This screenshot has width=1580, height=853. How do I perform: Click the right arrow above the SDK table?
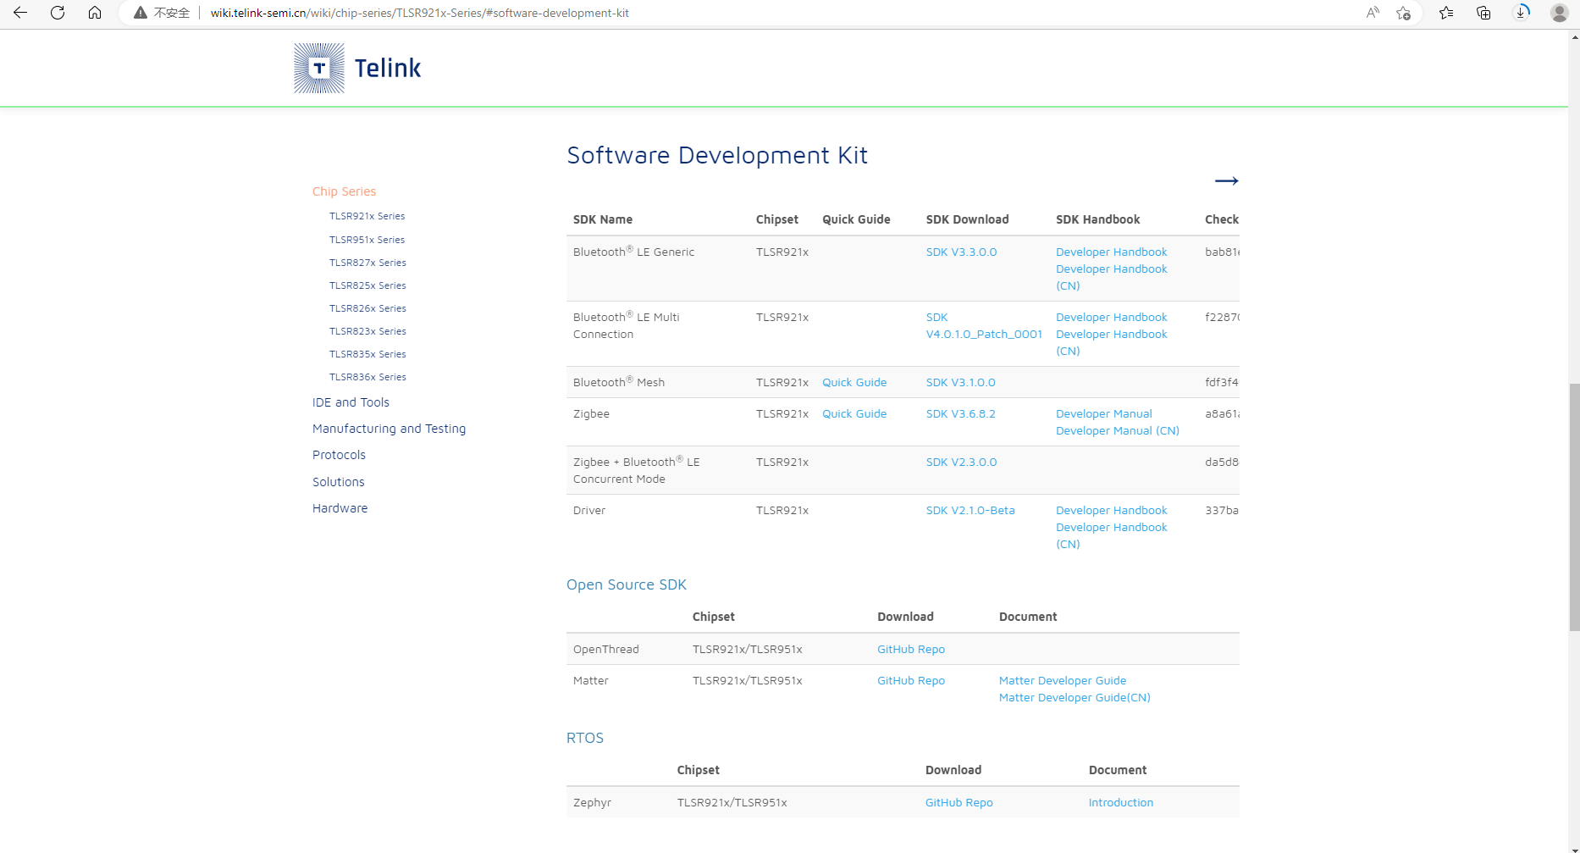(1227, 180)
